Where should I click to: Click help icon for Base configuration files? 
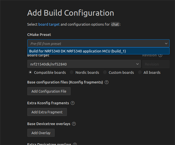coord(107,82)
